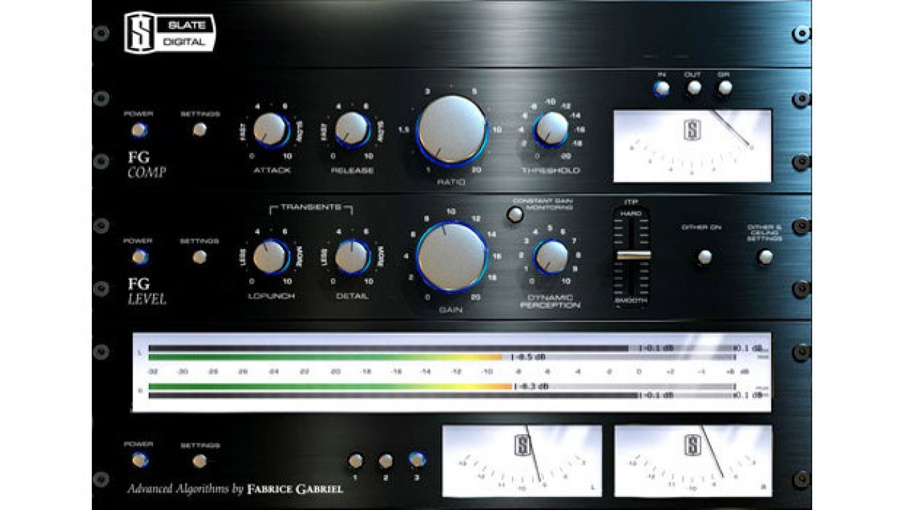Click the FG Comp unit label
The width and height of the screenshot is (904, 510).
(x=147, y=164)
